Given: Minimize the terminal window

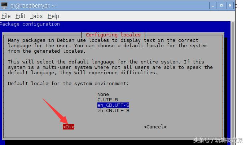Looking at the screenshot, I should pyautogui.click(x=213, y=5).
